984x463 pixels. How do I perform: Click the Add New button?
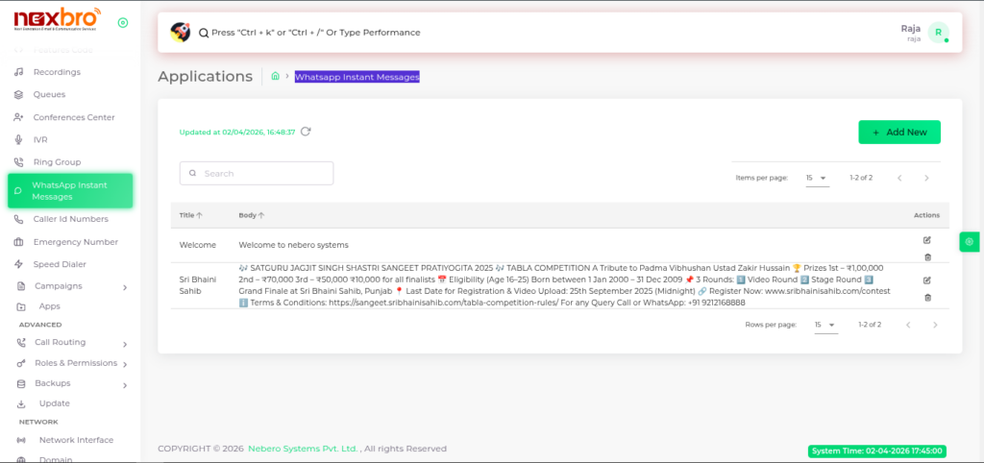(898, 132)
